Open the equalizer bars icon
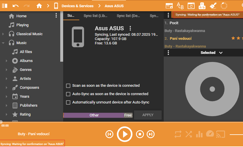 199,134
